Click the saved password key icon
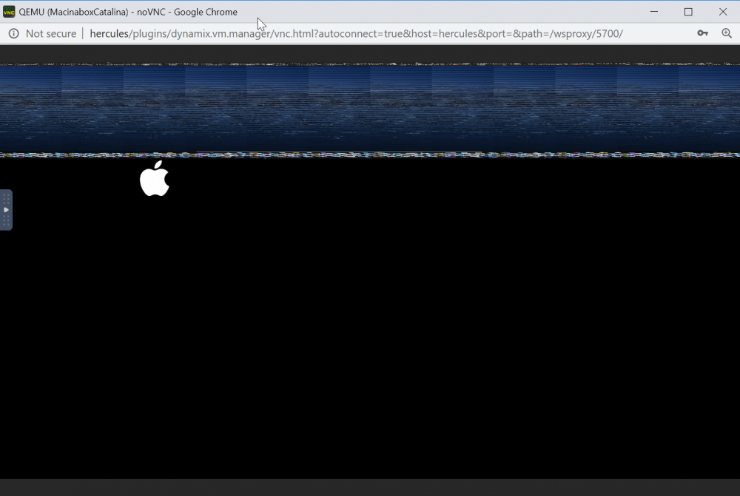Screen dimensions: 740x496 coord(702,33)
